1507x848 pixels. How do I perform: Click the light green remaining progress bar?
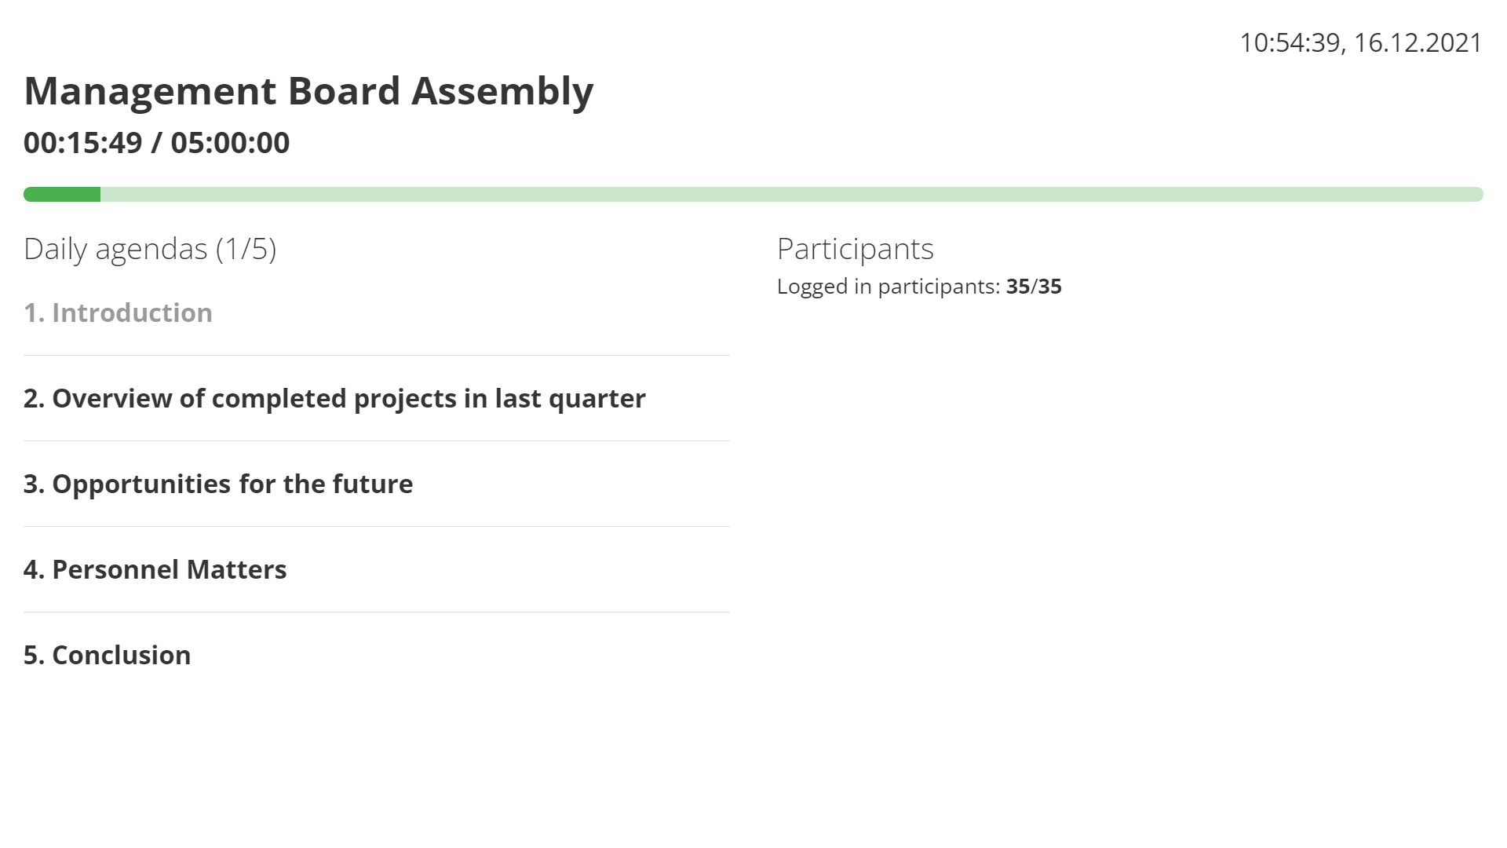click(792, 194)
